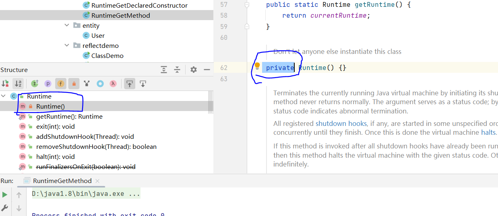
Task: Hide the Structure panel with minimize dash
Action: (207, 70)
